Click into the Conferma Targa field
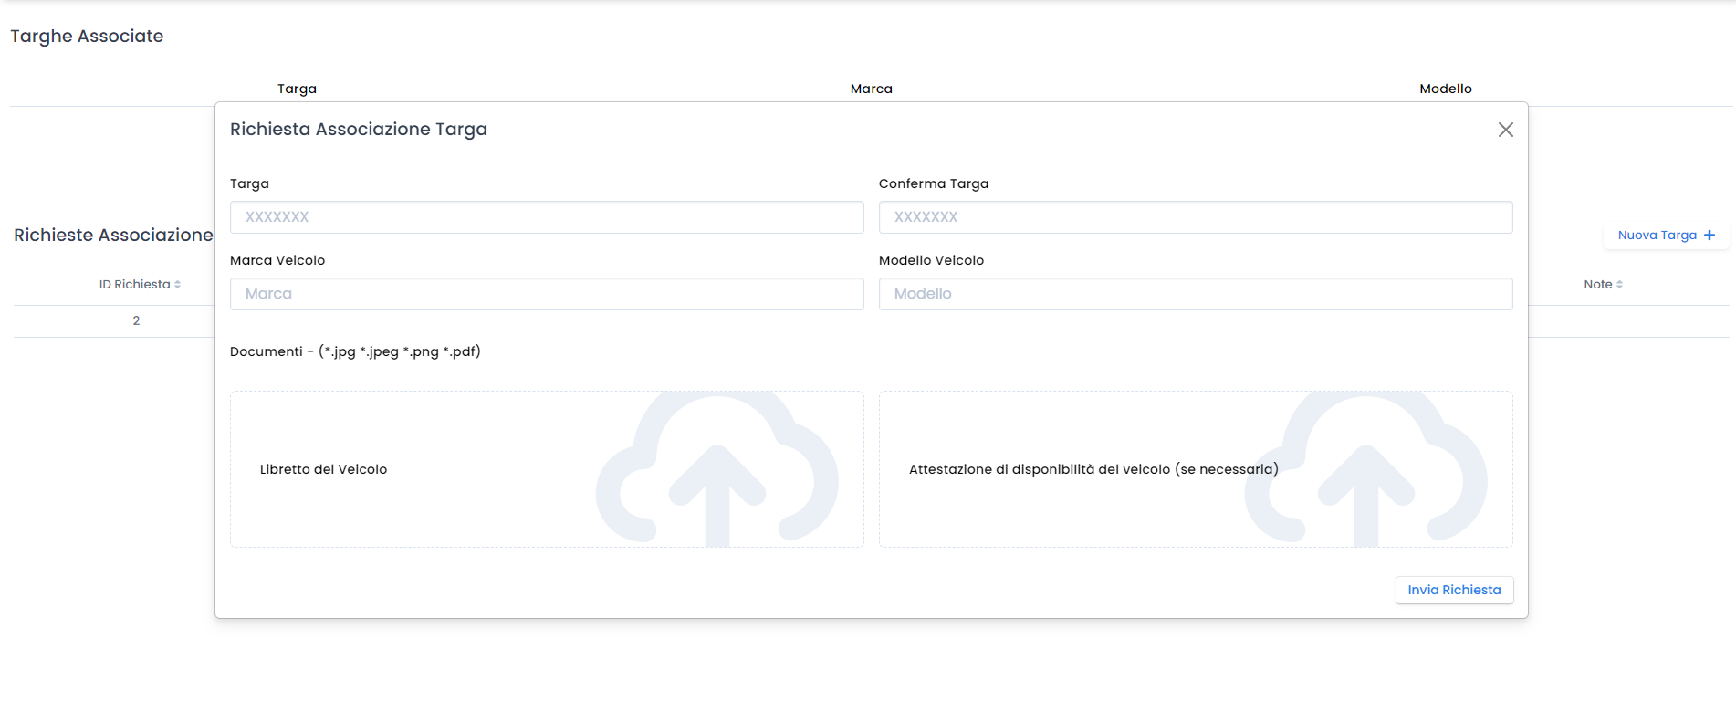The image size is (1736, 723). tap(1195, 217)
